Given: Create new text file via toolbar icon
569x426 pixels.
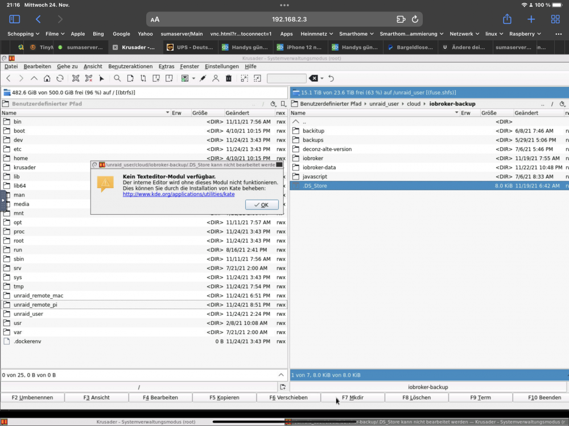Looking at the screenshot, I should pos(130,78).
